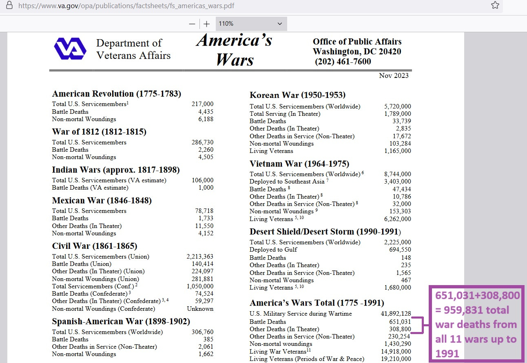Select the War of 1812 heading
This screenshot has width=527, height=363.
[99, 131]
